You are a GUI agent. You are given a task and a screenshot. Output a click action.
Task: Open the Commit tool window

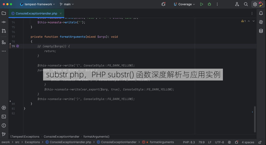[4, 22]
